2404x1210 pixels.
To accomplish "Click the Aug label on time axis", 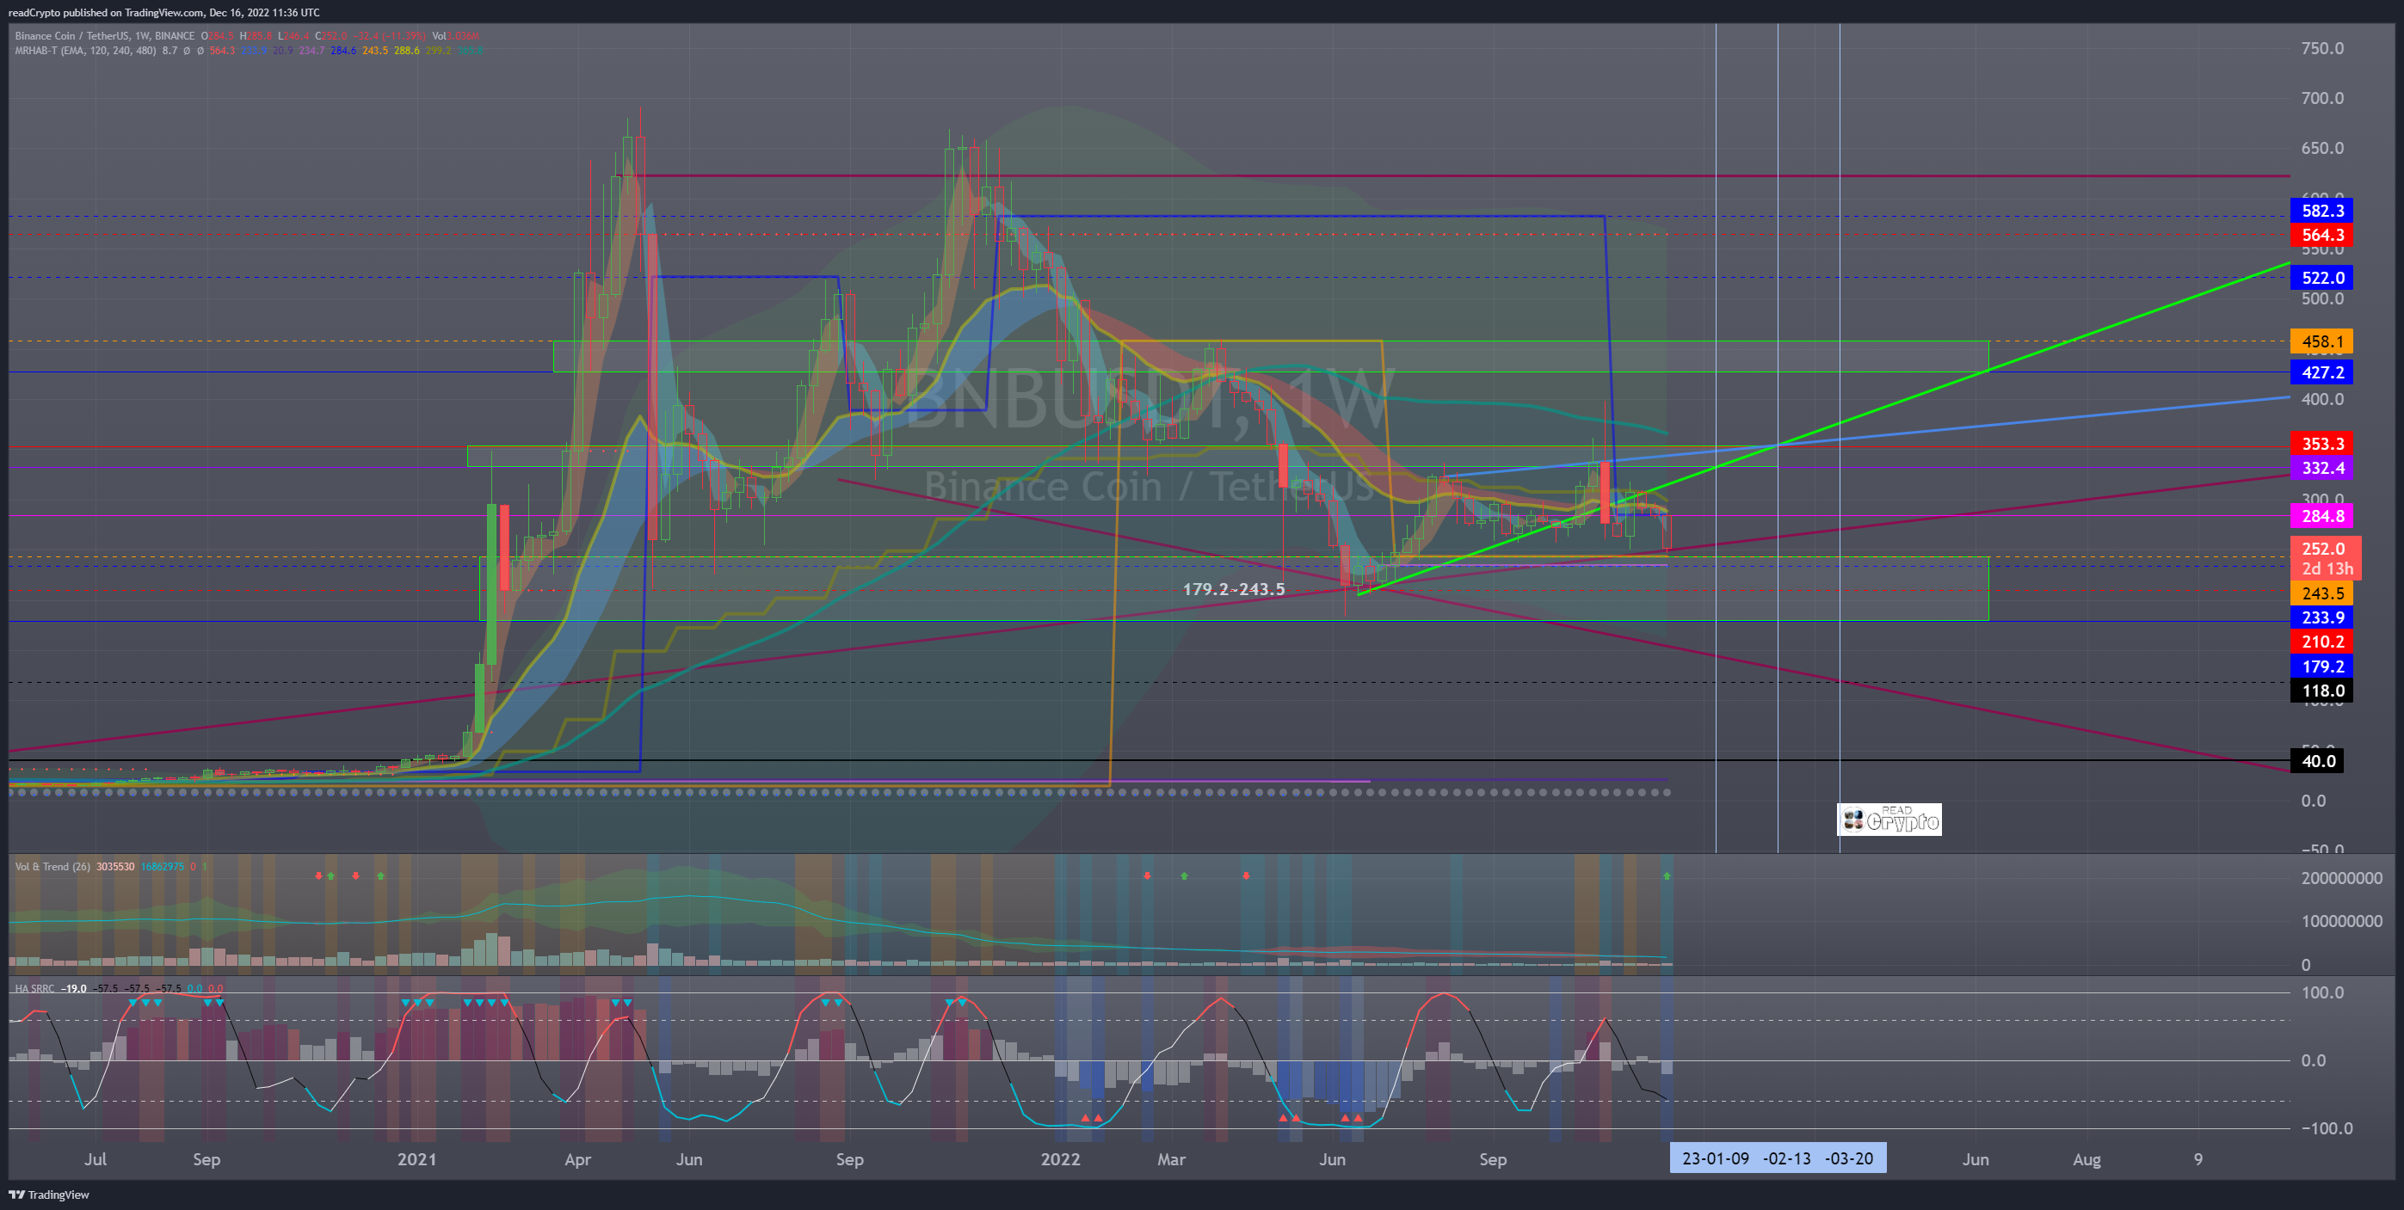I will [x=2087, y=1159].
